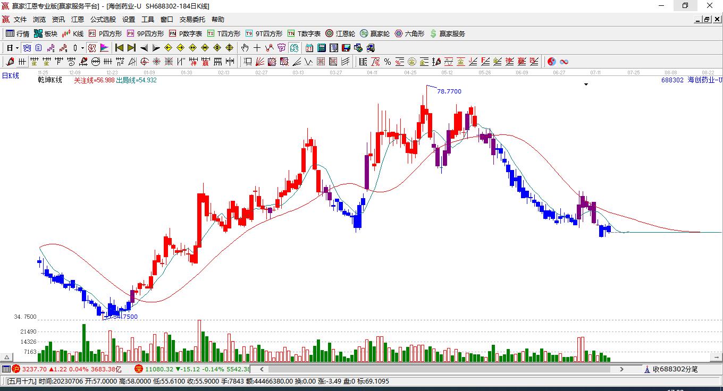Screen dimensions: 723x391
Task: Open the 帮助 menu
Action: [x=218, y=20]
